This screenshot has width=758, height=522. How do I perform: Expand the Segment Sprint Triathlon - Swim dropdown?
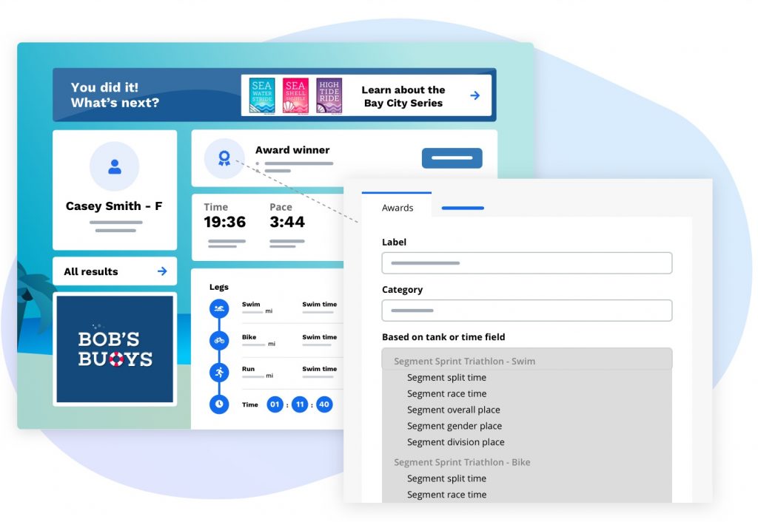pyautogui.click(x=526, y=361)
